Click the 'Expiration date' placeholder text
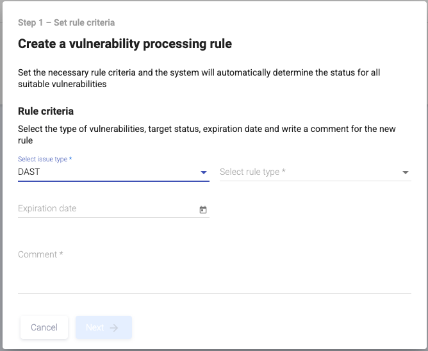 (47, 208)
